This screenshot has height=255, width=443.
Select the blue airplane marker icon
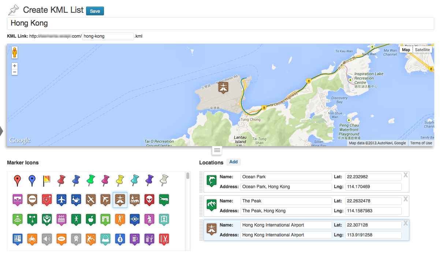[62, 200]
